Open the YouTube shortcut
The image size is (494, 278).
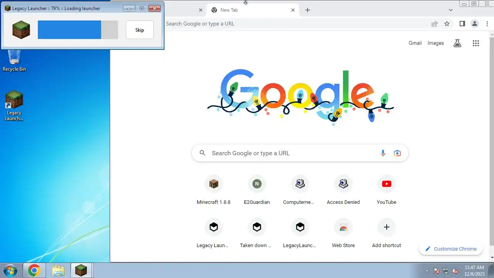[386, 190]
